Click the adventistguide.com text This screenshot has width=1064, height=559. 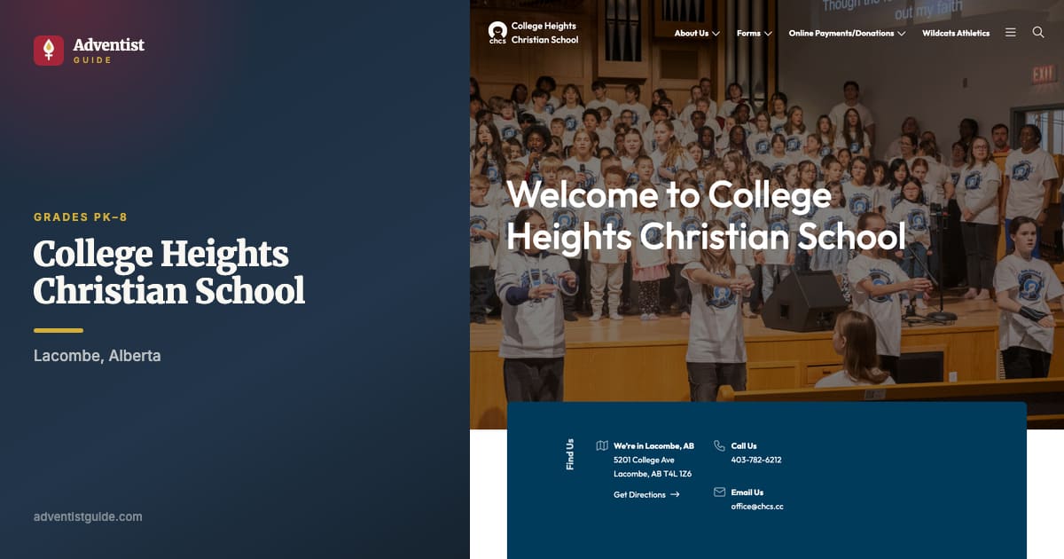click(x=88, y=516)
